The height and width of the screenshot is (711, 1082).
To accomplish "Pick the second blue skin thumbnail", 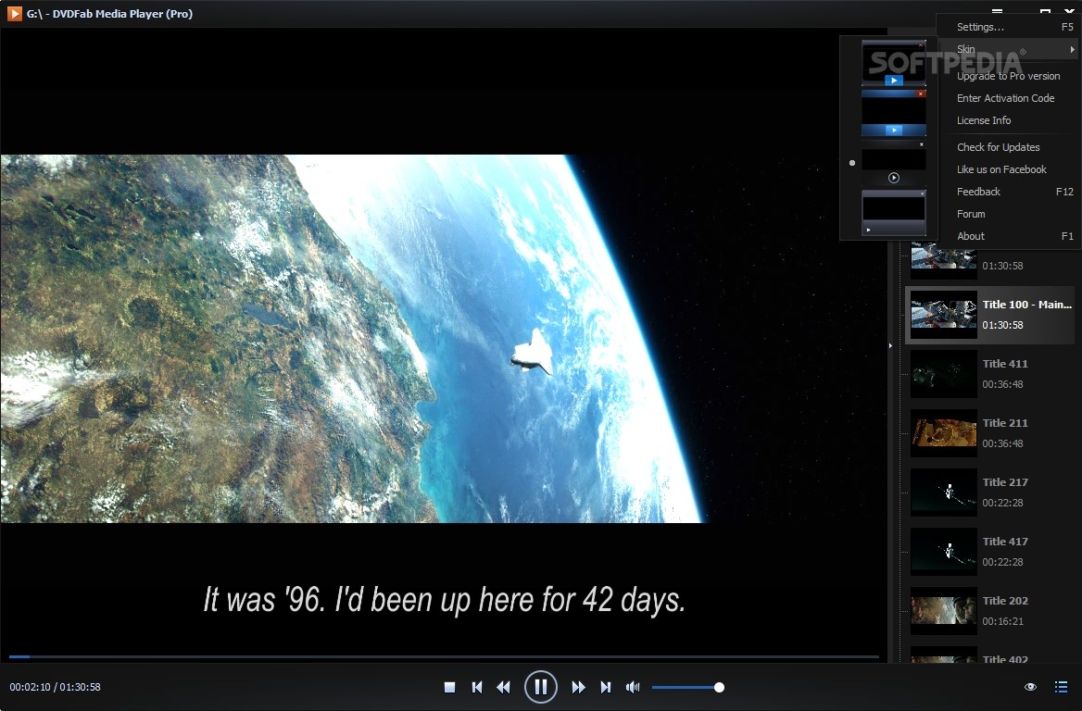I will pyautogui.click(x=894, y=112).
